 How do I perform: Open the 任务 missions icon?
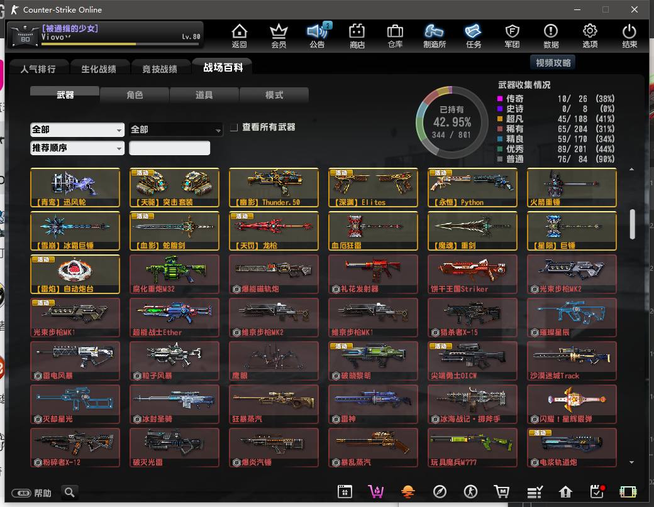click(474, 36)
